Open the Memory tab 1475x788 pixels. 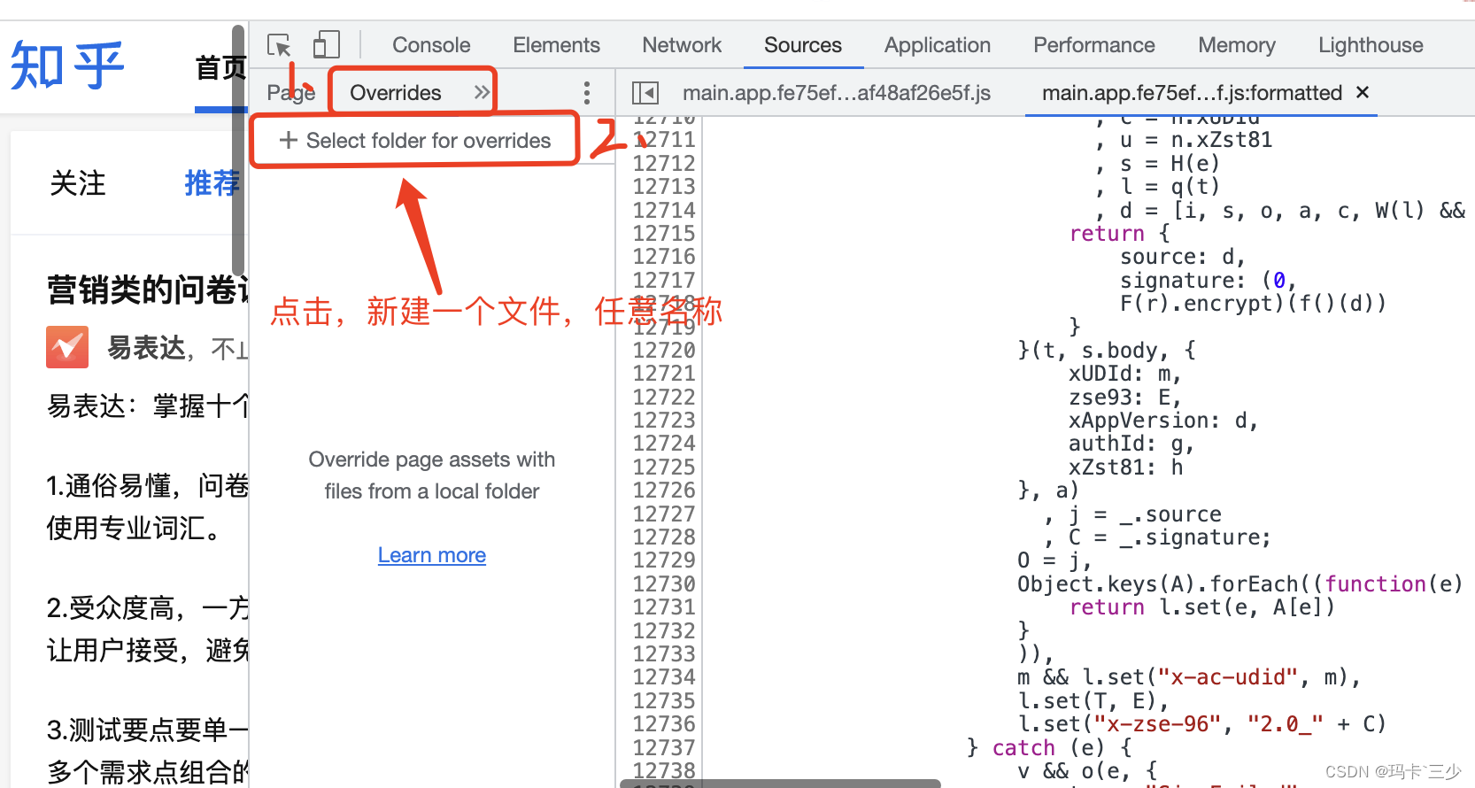coord(1237,45)
